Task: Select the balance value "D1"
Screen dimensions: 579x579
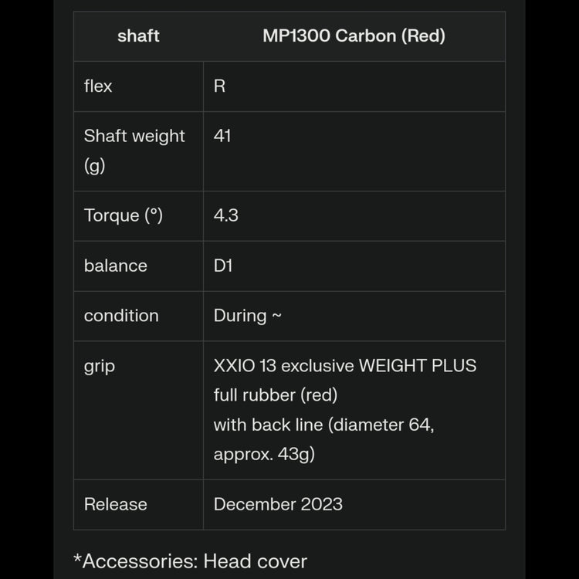Action: point(223,266)
